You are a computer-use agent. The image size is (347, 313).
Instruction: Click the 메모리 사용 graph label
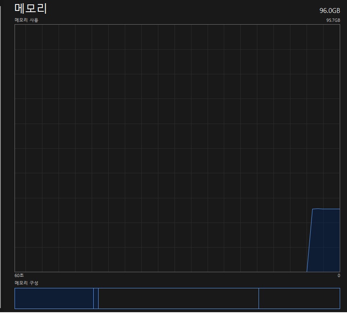coord(27,20)
